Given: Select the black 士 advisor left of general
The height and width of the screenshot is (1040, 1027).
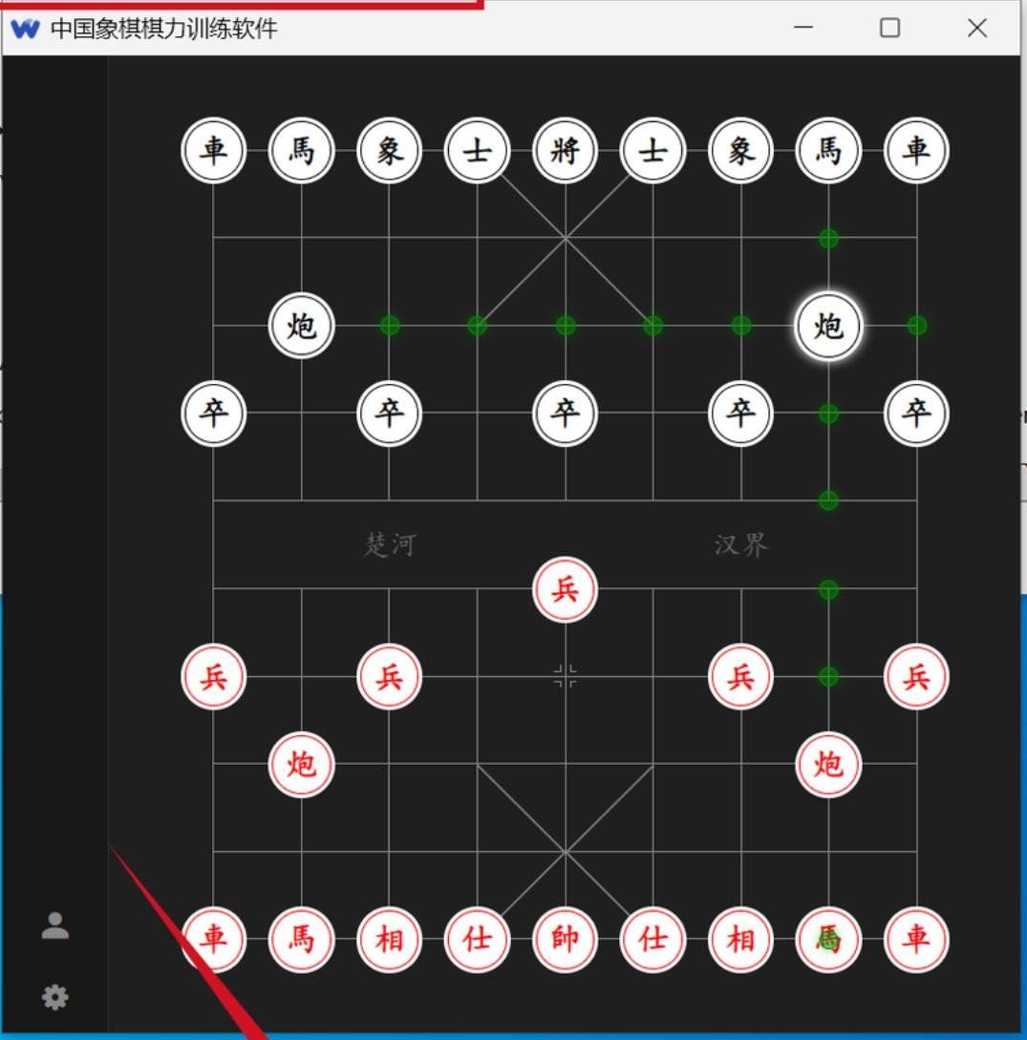Looking at the screenshot, I should click(x=478, y=151).
